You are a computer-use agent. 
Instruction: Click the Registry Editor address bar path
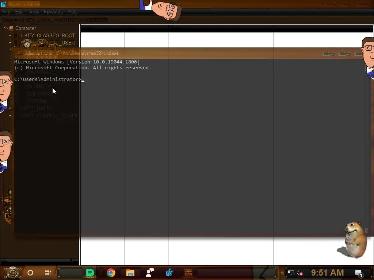[55, 20]
